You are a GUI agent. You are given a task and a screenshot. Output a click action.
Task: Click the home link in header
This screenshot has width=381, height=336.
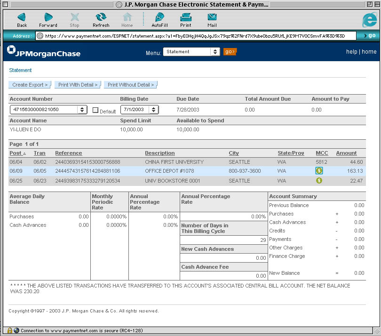(369, 52)
